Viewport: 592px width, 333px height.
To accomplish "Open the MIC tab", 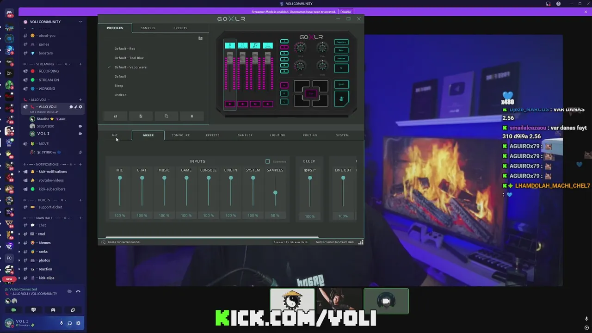I will tap(115, 135).
